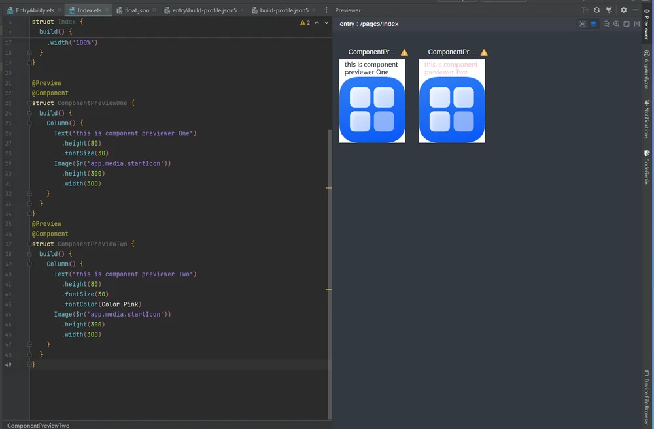654x429 pixels.
Task: Go to previous highlighted problem arrow
Action: tap(317, 22)
